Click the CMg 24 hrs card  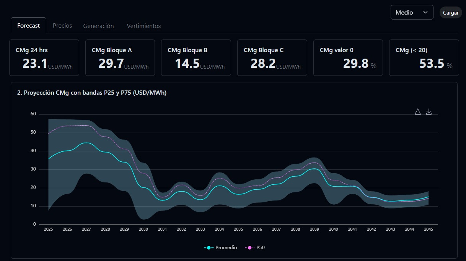pyautogui.click(x=44, y=57)
